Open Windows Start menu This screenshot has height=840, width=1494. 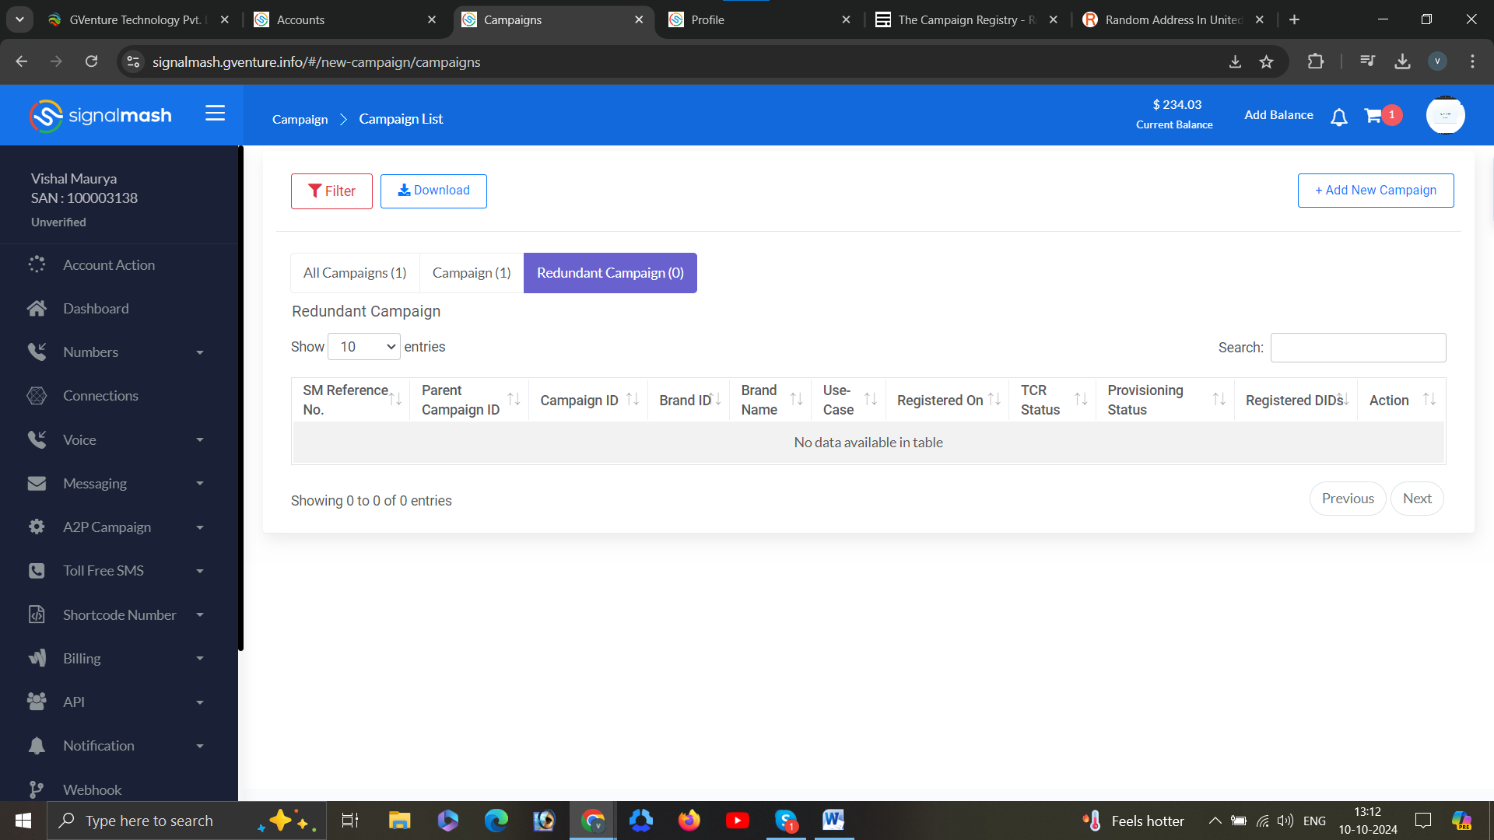click(x=23, y=821)
